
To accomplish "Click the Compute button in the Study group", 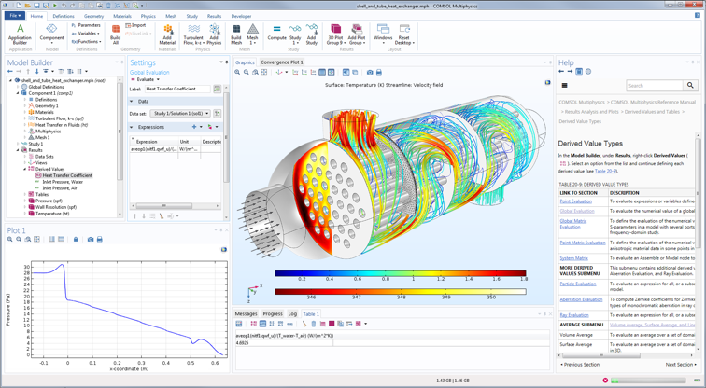I will coord(277,34).
